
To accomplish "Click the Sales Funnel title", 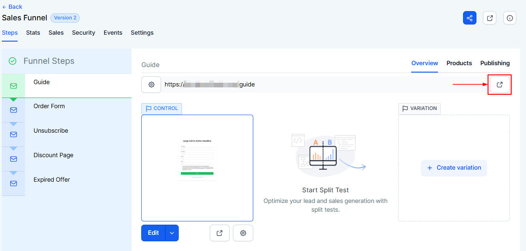I will point(25,18).
